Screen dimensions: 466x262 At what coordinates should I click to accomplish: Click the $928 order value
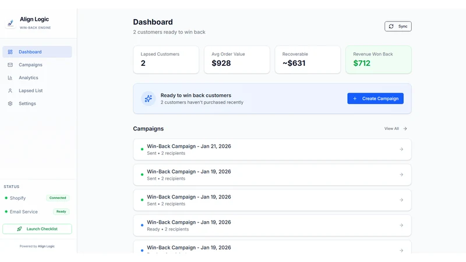pos(221,63)
